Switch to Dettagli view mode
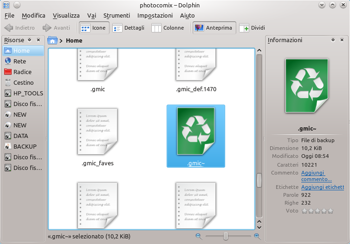This screenshot has height=244, width=350. [128, 28]
